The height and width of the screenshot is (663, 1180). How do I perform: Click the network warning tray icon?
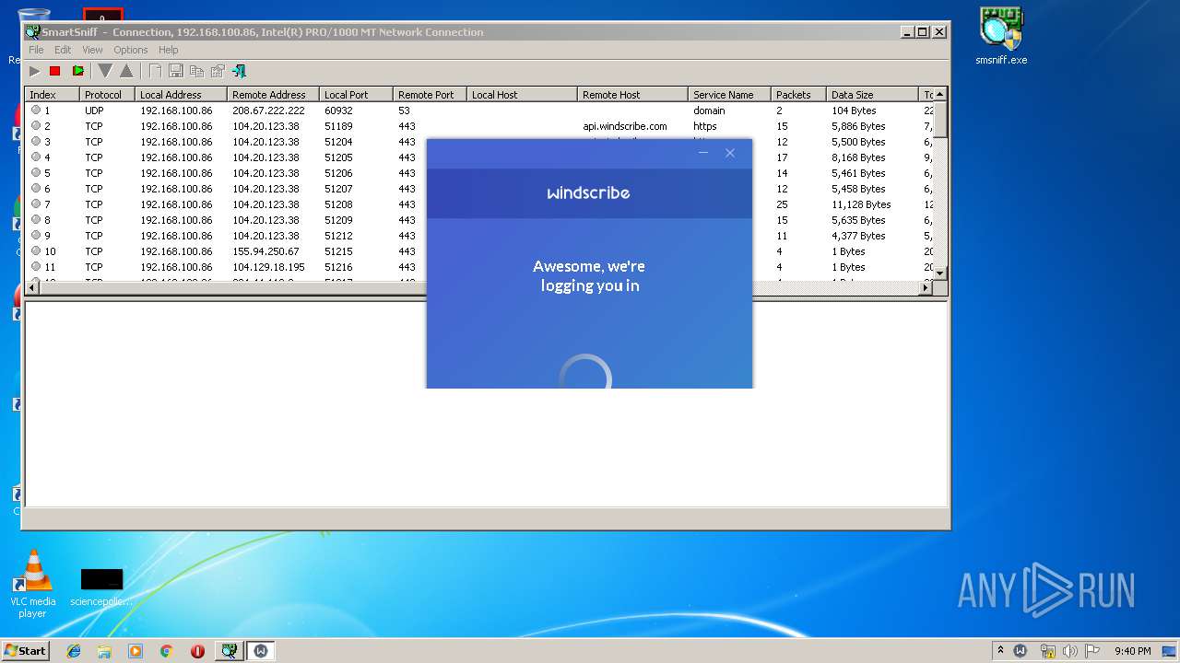coord(1046,651)
